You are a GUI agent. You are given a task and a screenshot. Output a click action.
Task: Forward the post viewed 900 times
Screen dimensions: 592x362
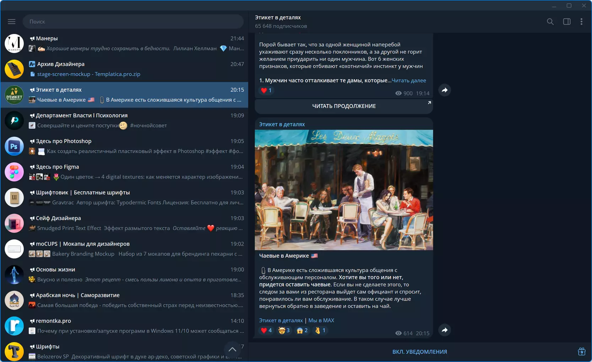pos(445,90)
